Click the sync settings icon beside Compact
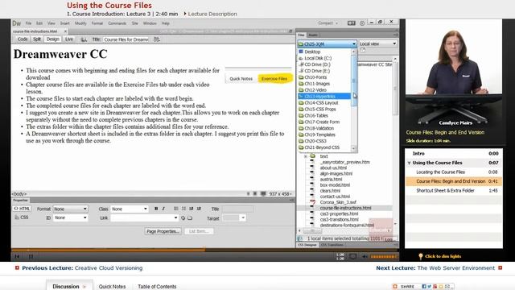Image resolution: width=515 pixels, height=290 pixels. [x=352, y=23]
